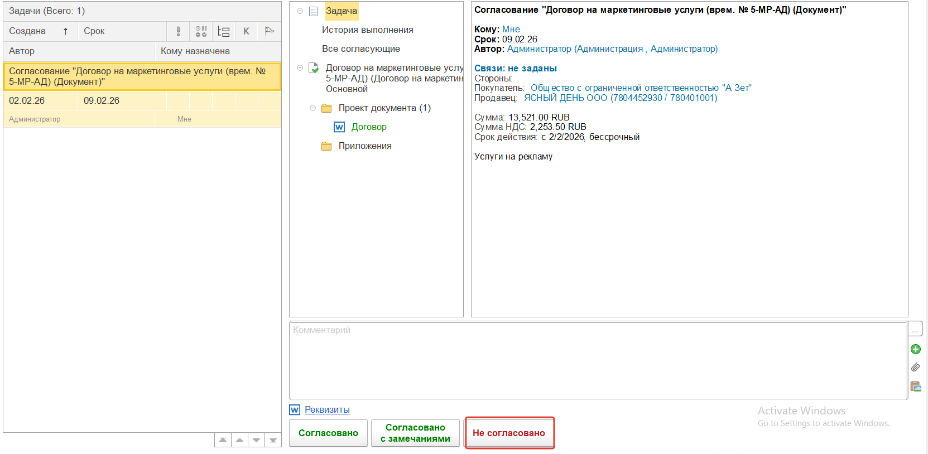
Task: Click the hierarchy structure column icon
Action: pyautogui.click(x=224, y=31)
